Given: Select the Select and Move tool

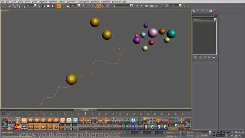Looking at the screenshot, I should [x=59, y=6].
